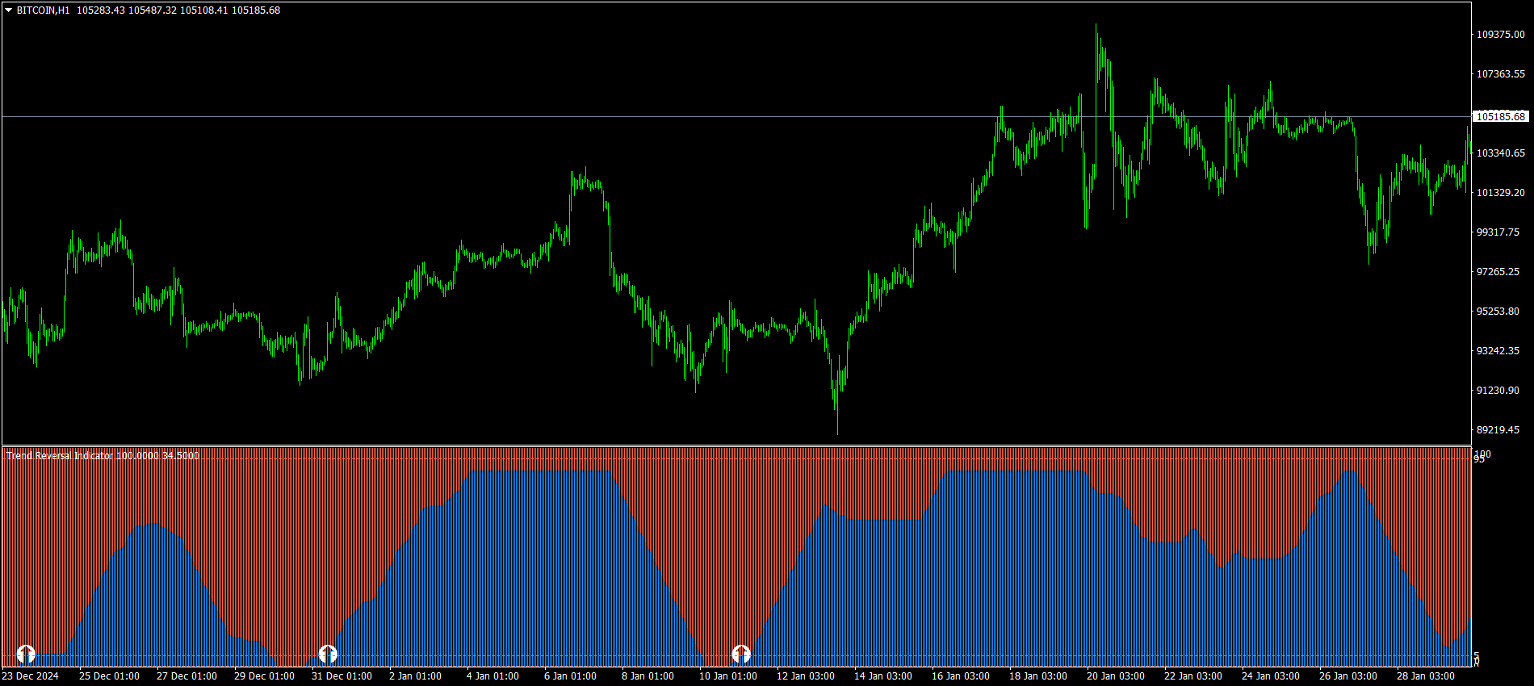Viewport: 1534px width, 686px height.
Task: Open the dropdown triangle beside BITCOIN,H1
Action: coord(9,10)
